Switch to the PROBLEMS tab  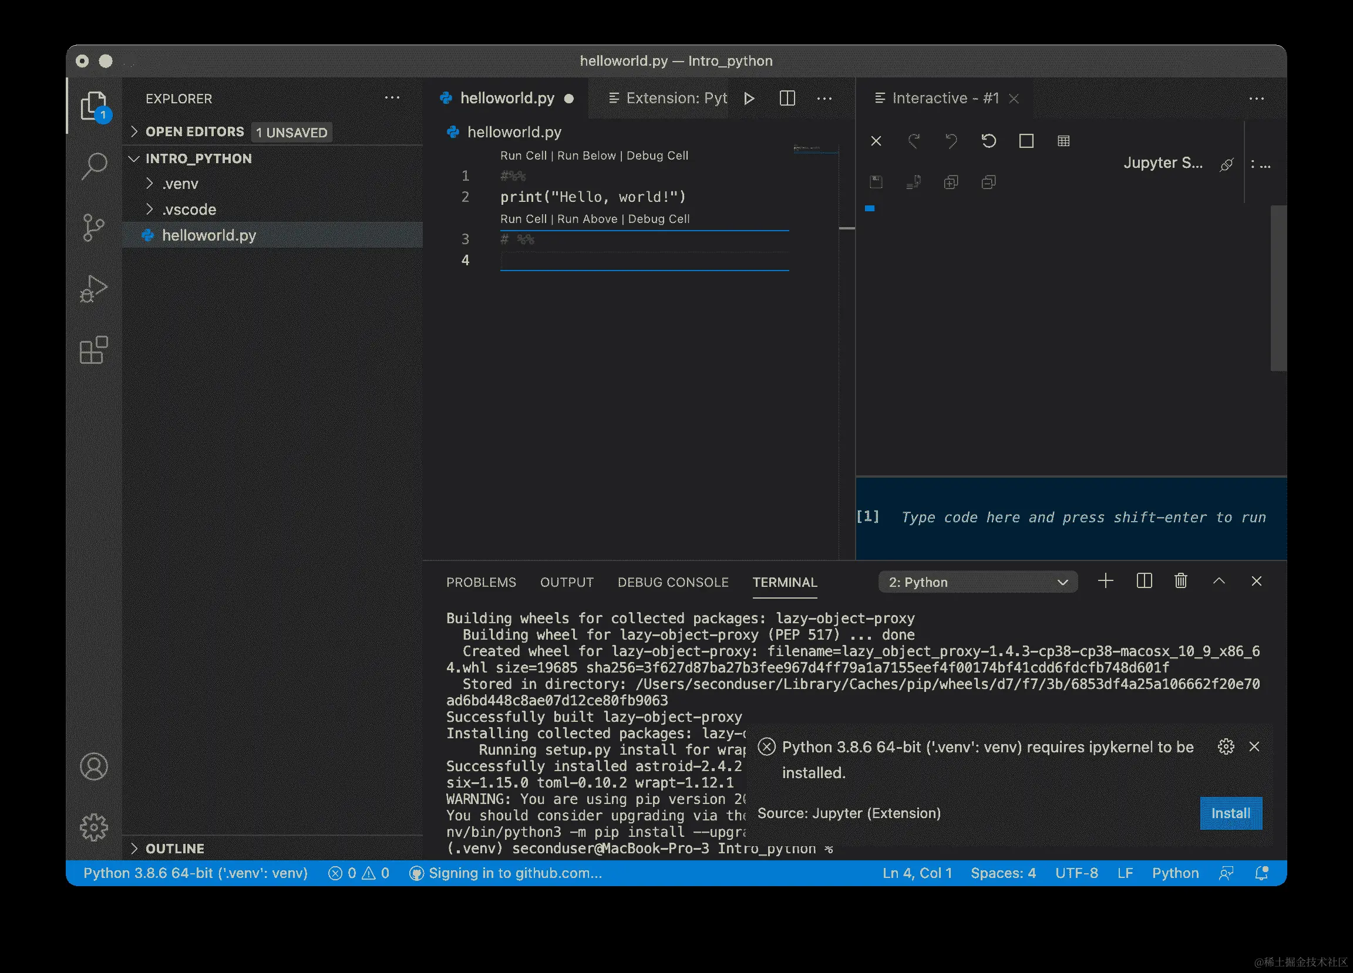(481, 582)
